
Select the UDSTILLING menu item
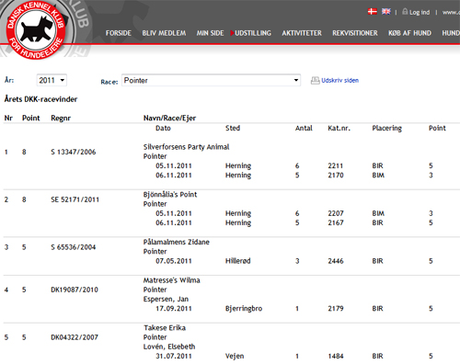[253, 33]
